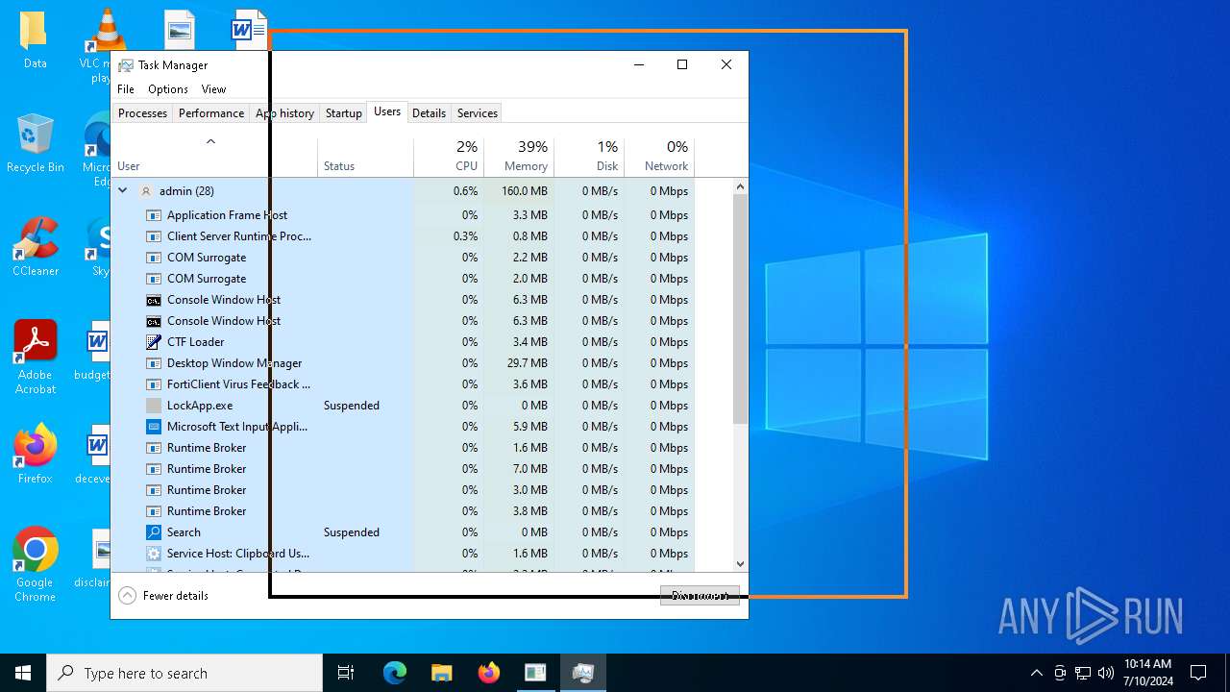Click the taskbar clock showing 10:14 AM

tap(1148, 673)
